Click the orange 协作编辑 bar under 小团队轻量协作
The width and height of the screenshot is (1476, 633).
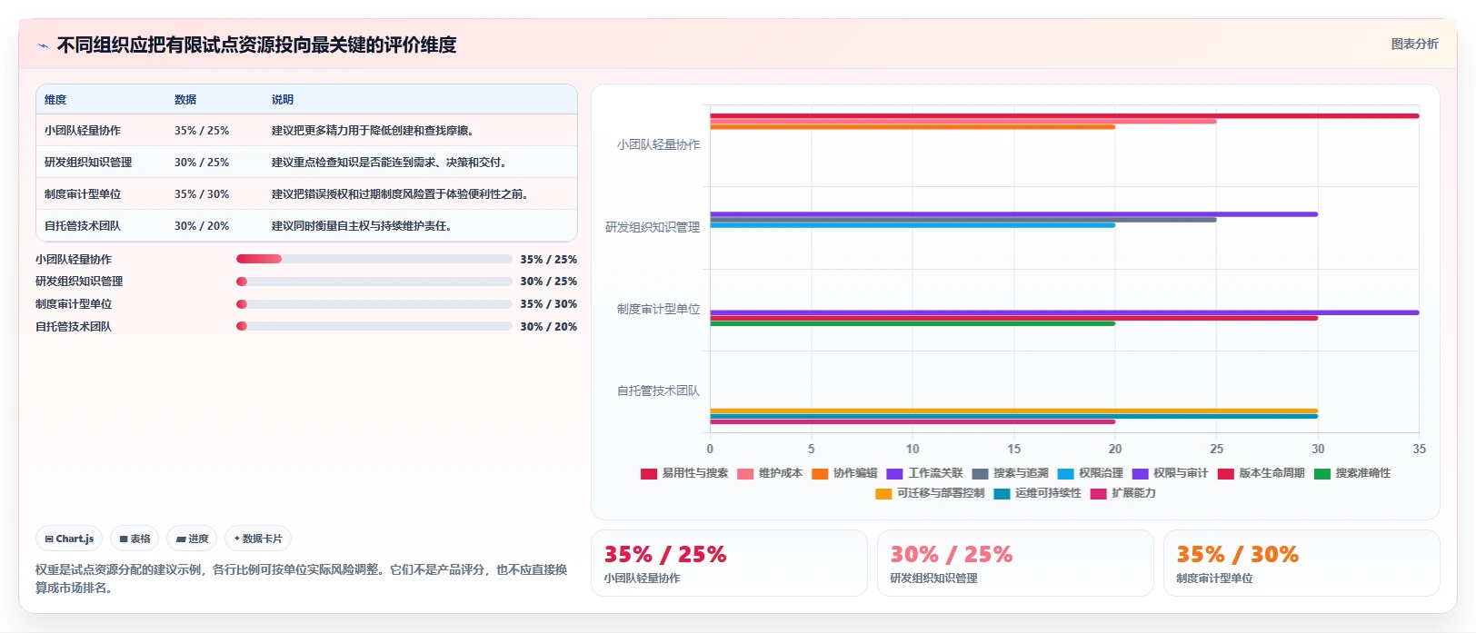[x=913, y=127]
